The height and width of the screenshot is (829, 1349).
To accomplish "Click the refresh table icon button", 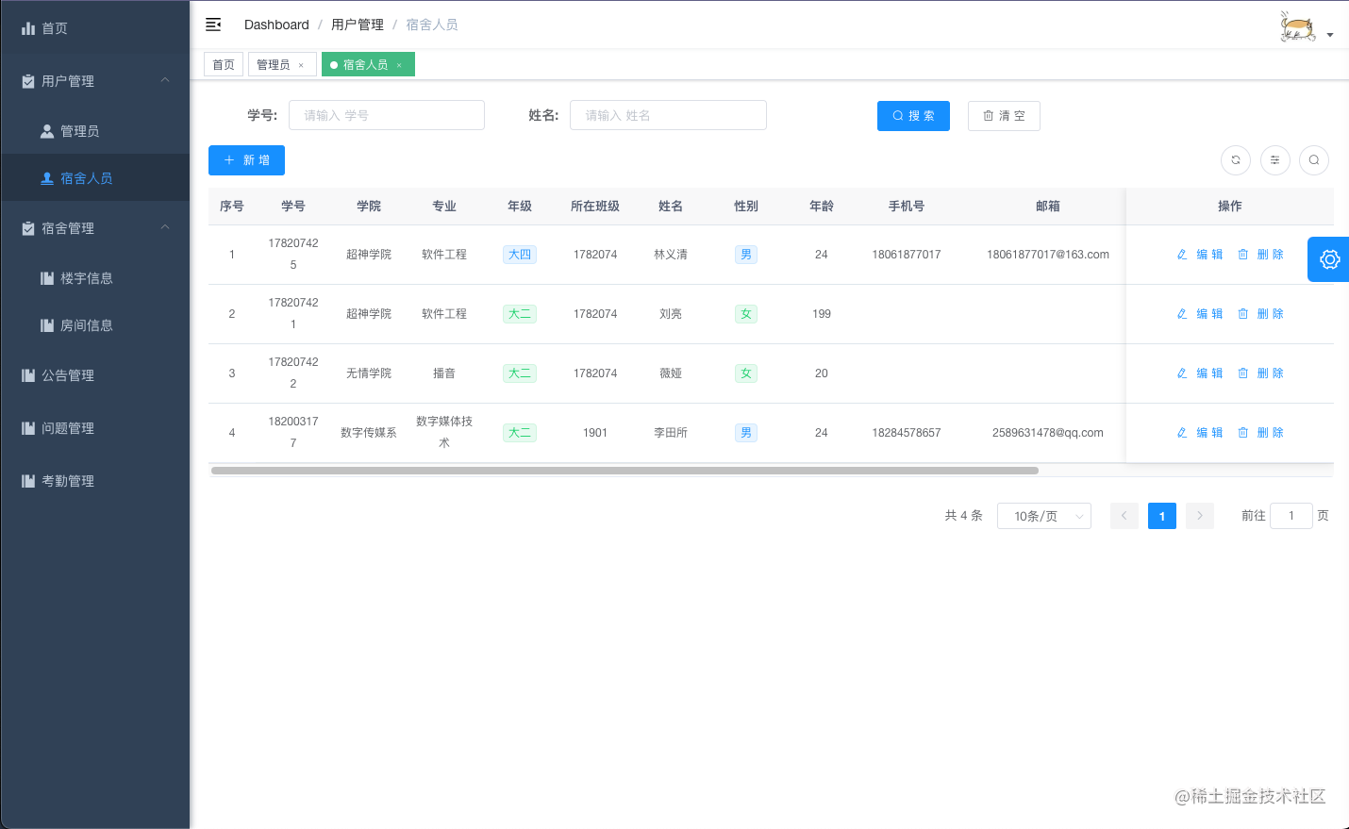I will pos(1236,160).
